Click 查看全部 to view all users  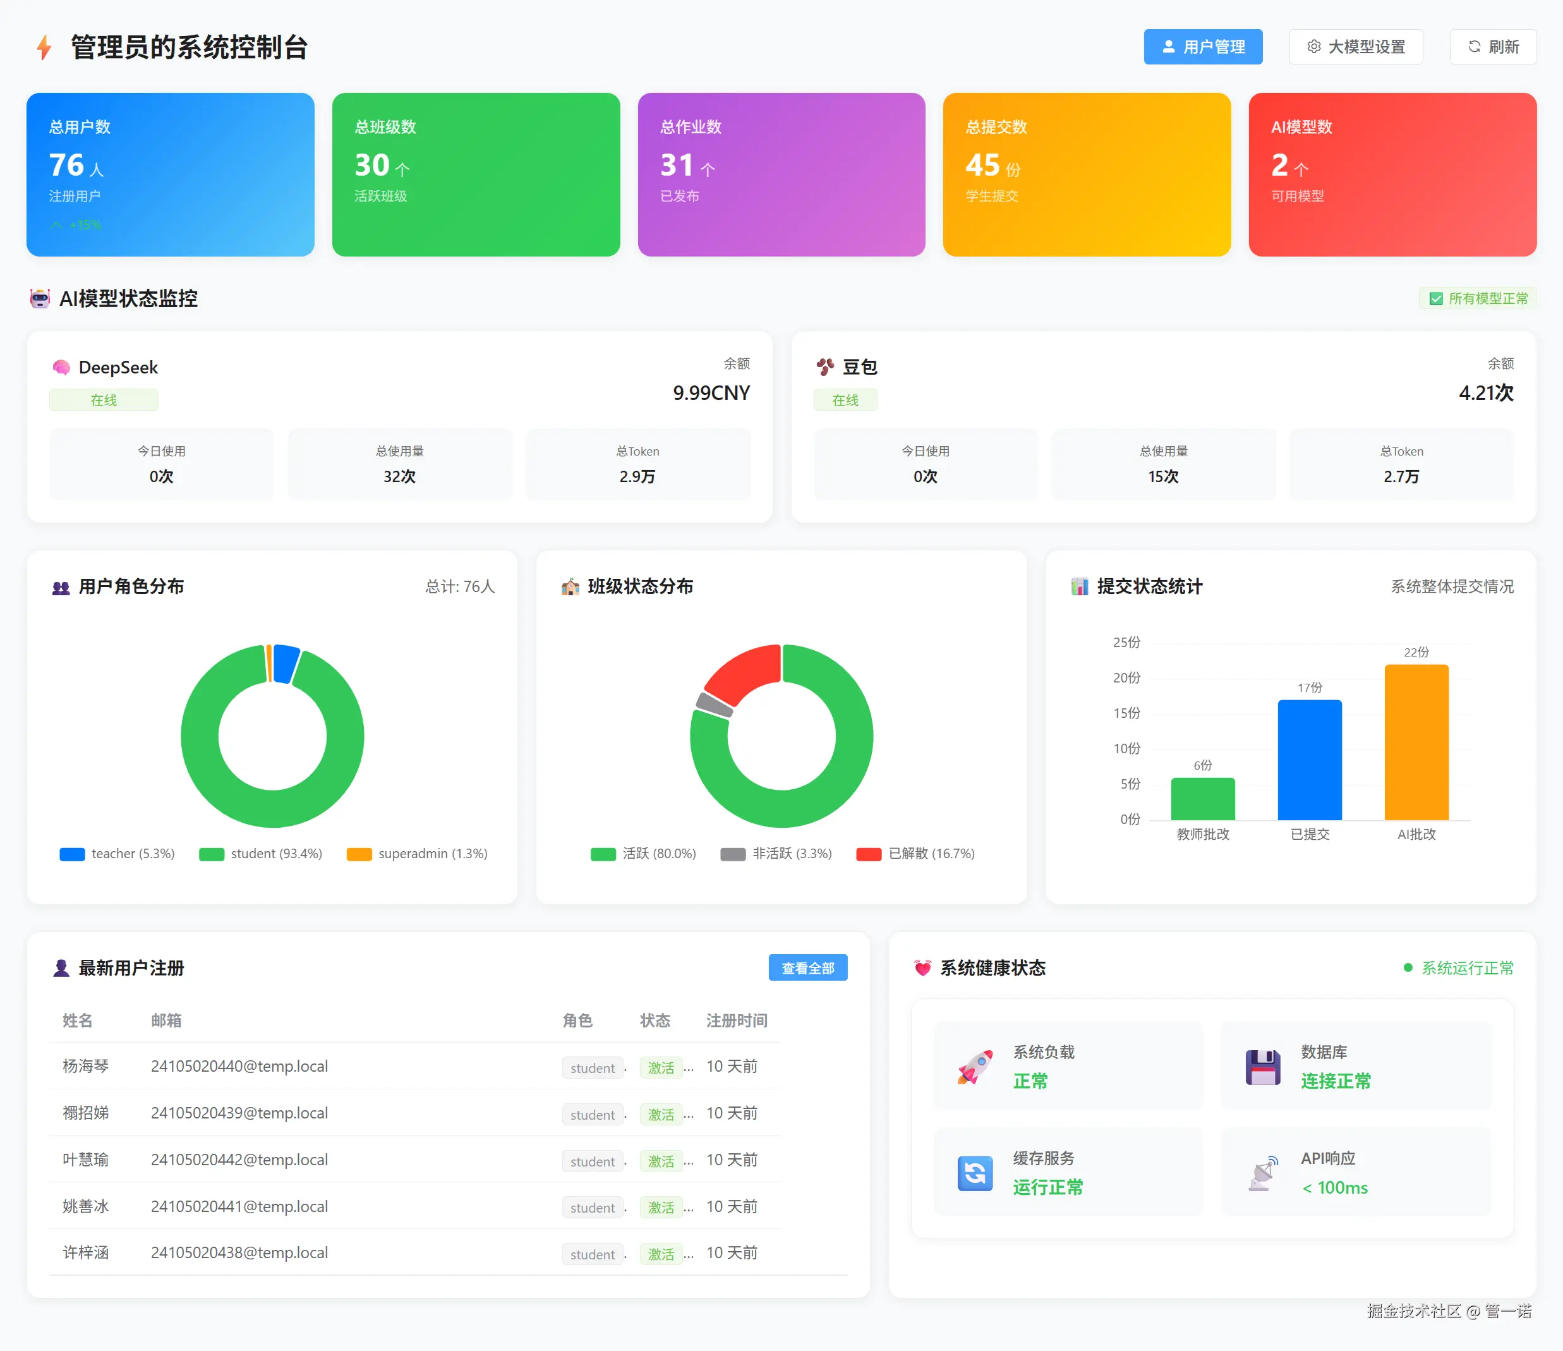pos(807,968)
